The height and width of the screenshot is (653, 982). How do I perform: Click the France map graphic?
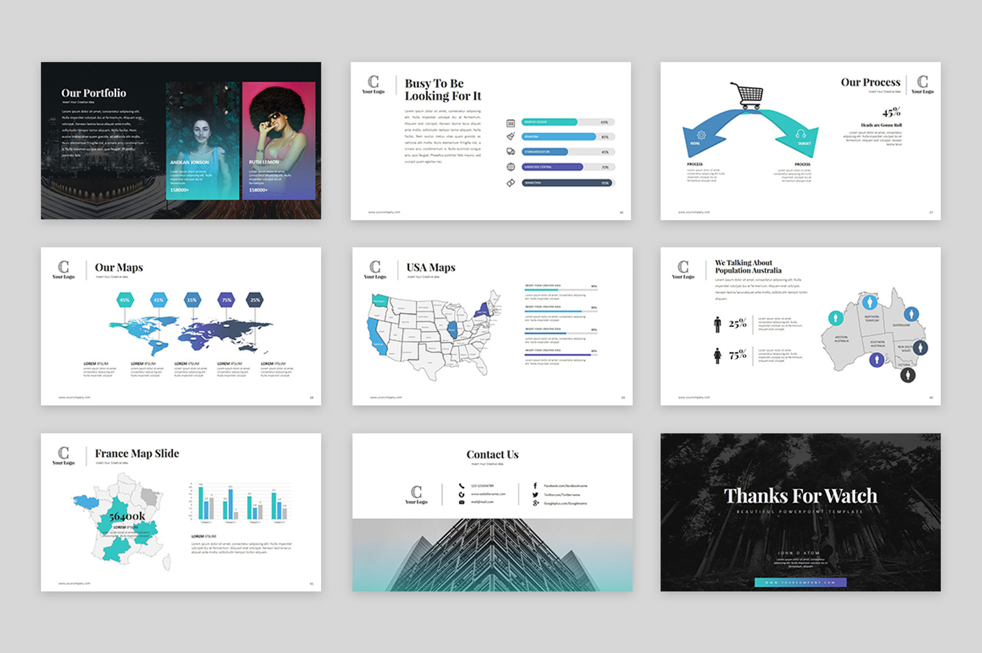(x=121, y=522)
